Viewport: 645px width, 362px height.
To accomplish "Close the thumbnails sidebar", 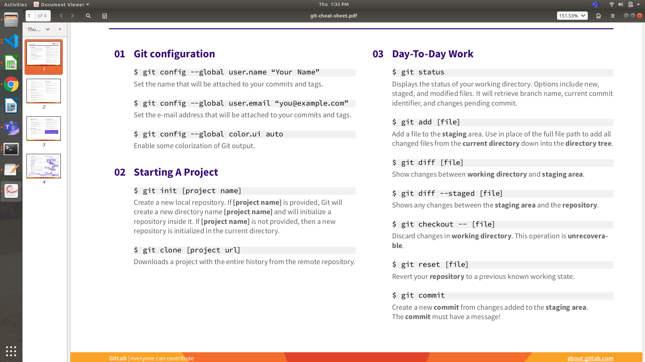I will tap(60, 29).
